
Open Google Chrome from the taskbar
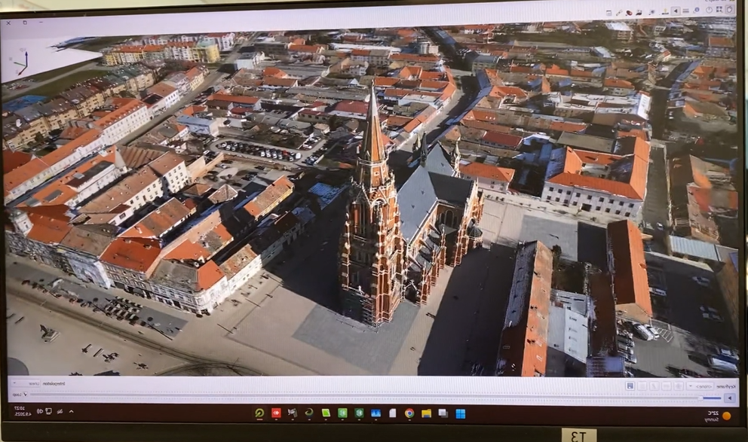point(409,413)
